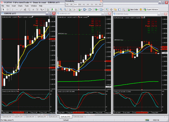The width and height of the screenshot is (169, 122).
Task: Click the New Order button
Action: click(x=133, y=9)
